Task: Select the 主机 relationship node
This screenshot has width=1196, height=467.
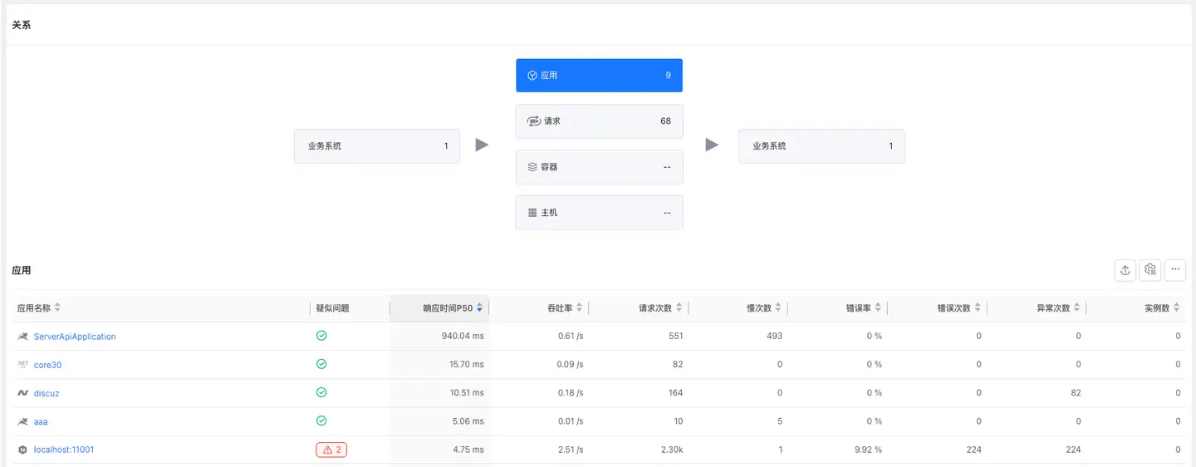Action: (599, 213)
